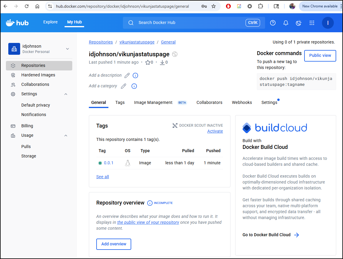Click the info icon next to Add a description
The height and width of the screenshot is (259, 343).
[135, 75]
